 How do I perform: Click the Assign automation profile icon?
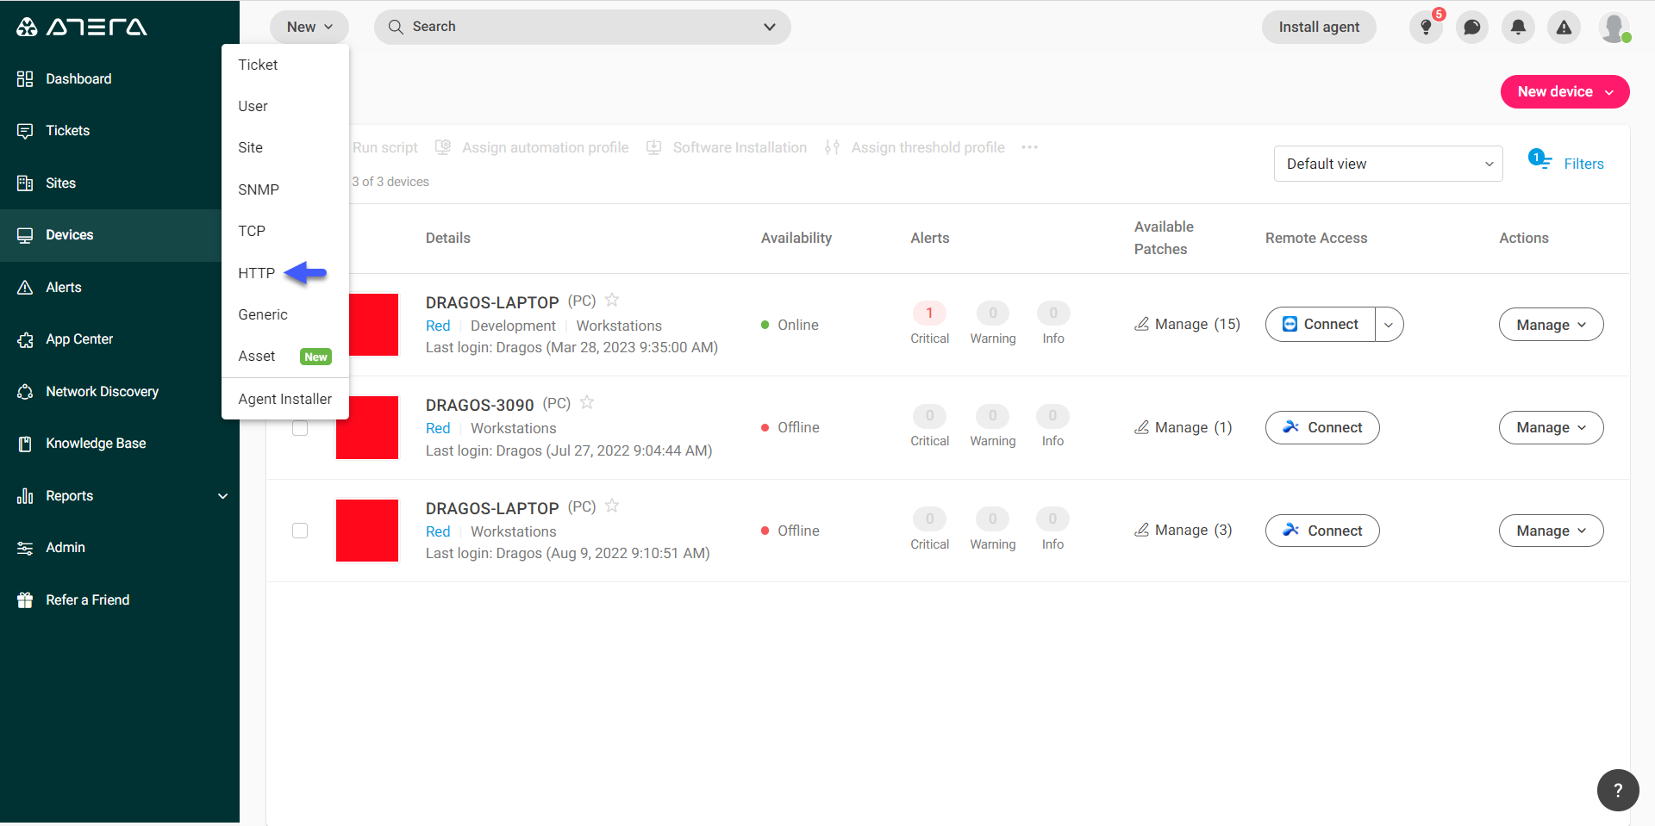pos(443,147)
